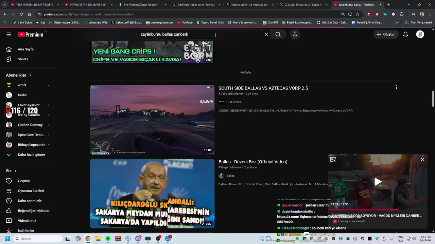Expand the Siz section
This screenshot has height=244, width=435.
[x=11, y=171]
